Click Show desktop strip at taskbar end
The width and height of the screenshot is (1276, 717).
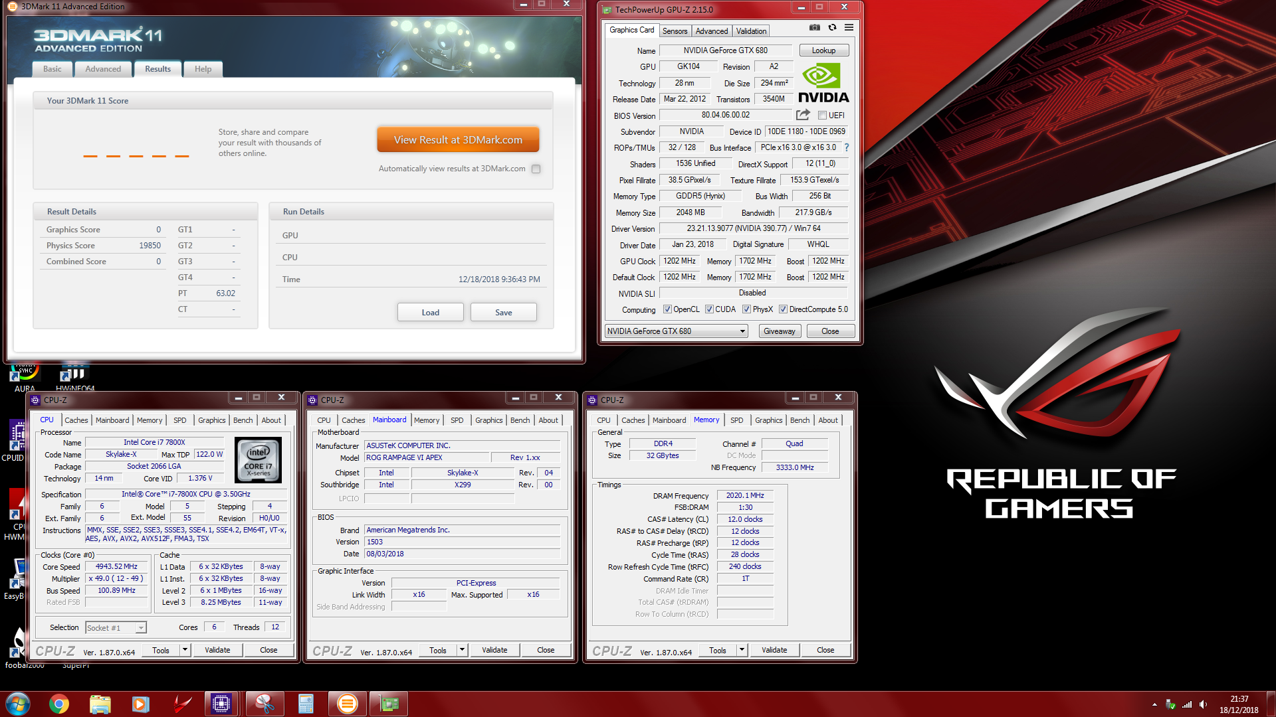[x=1271, y=704]
